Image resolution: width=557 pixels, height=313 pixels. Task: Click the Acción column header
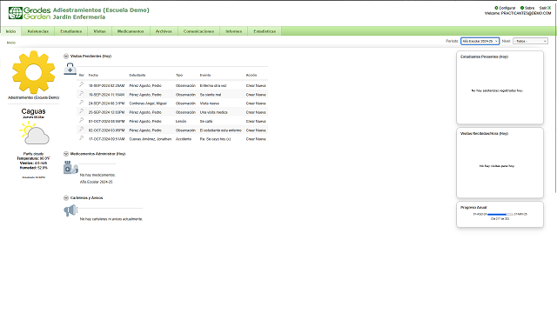(x=252, y=76)
